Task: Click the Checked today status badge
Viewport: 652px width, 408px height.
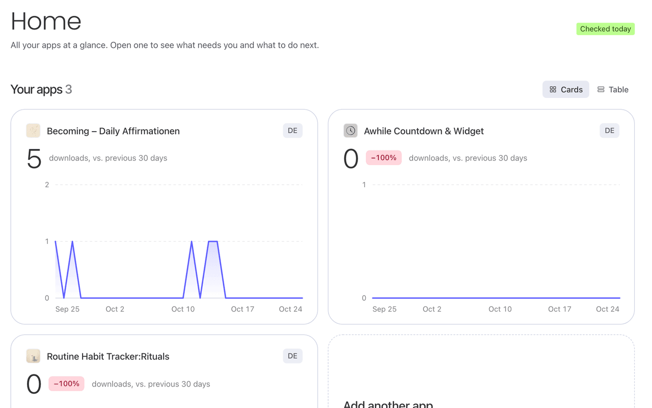Action: [606, 29]
